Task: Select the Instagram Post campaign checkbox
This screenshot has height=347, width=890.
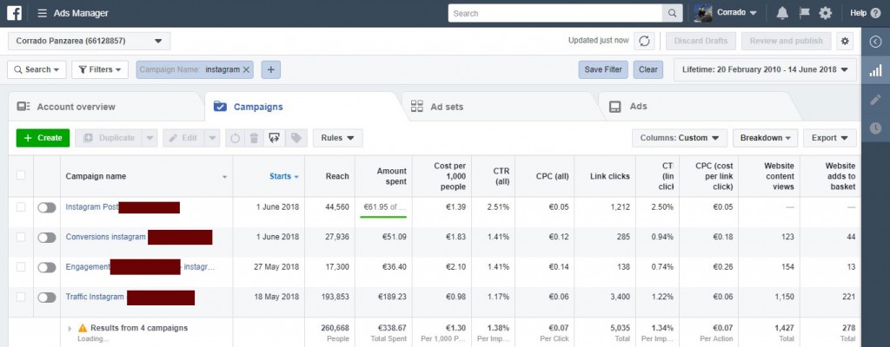Action: tap(21, 207)
